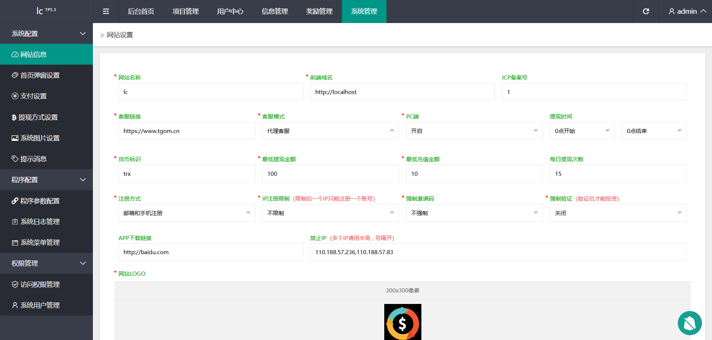This screenshot has height=340, width=712.
Task: Expand the 客服模式 dropdown
Action: 330,131
